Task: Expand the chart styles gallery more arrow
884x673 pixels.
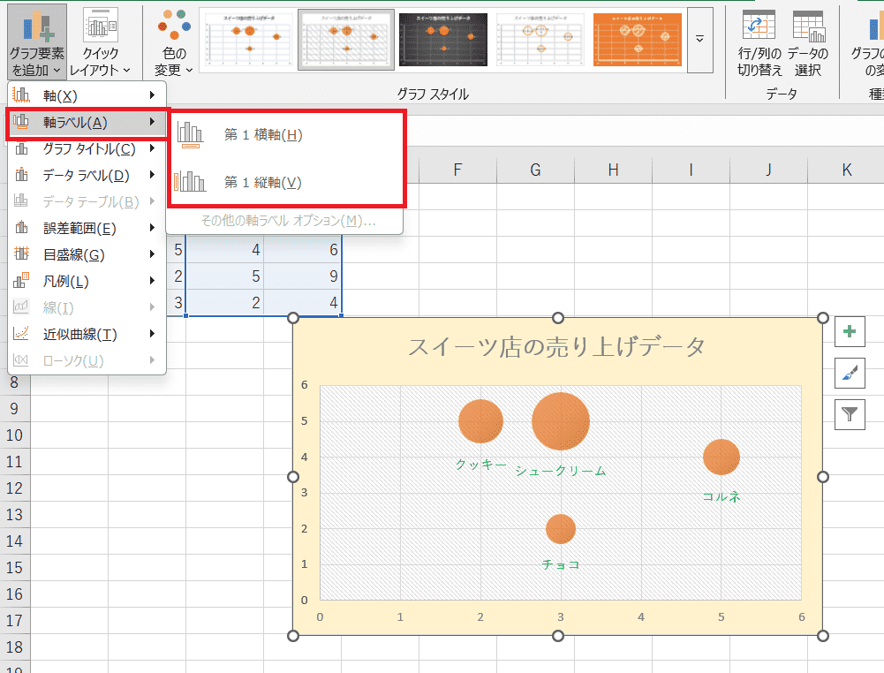Action: point(699,41)
